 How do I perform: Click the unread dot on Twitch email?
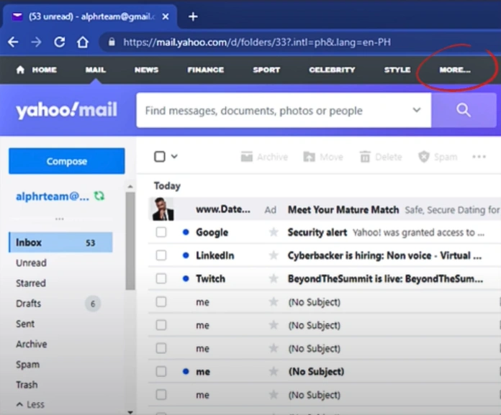point(186,278)
